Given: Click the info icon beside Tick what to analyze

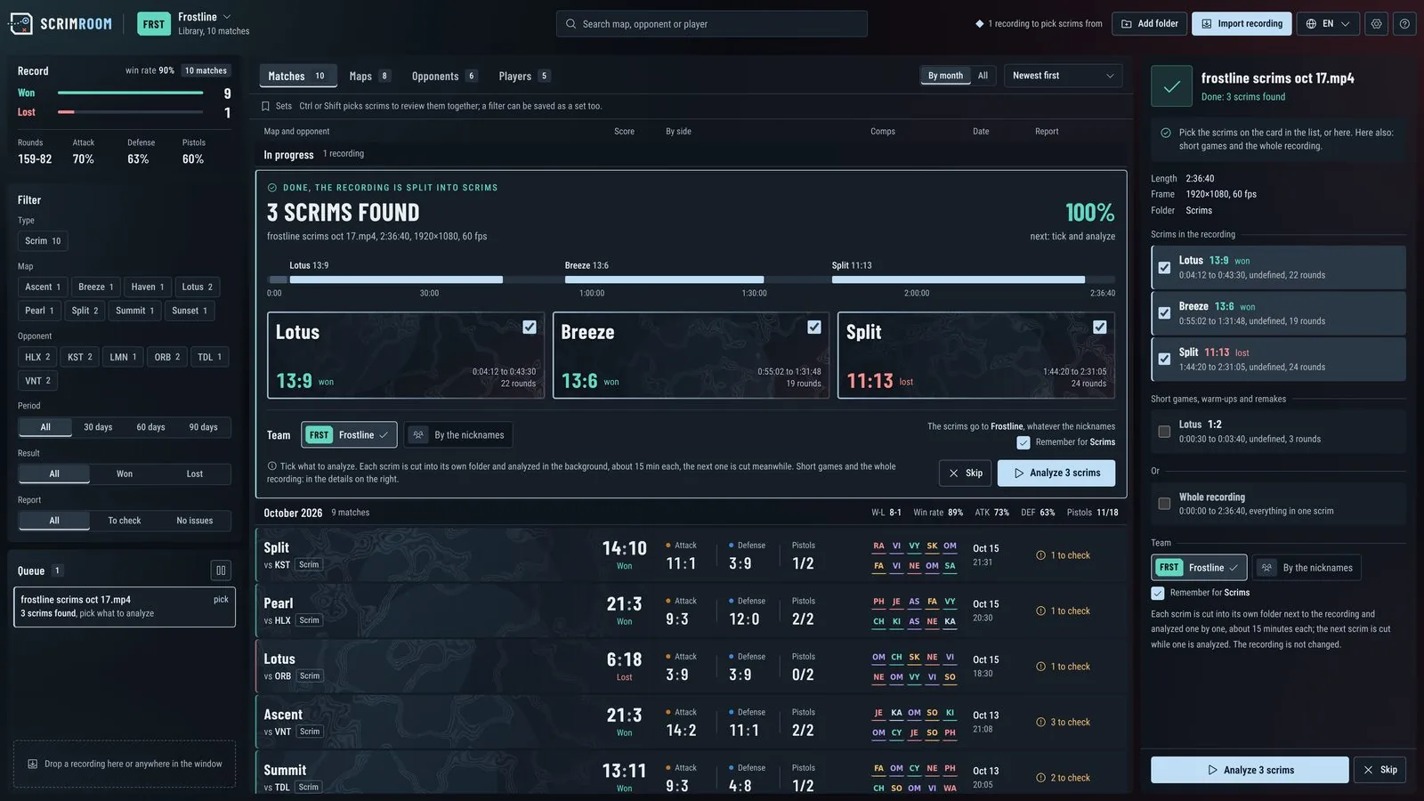Looking at the screenshot, I should pyautogui.click(x=272, y=466).
